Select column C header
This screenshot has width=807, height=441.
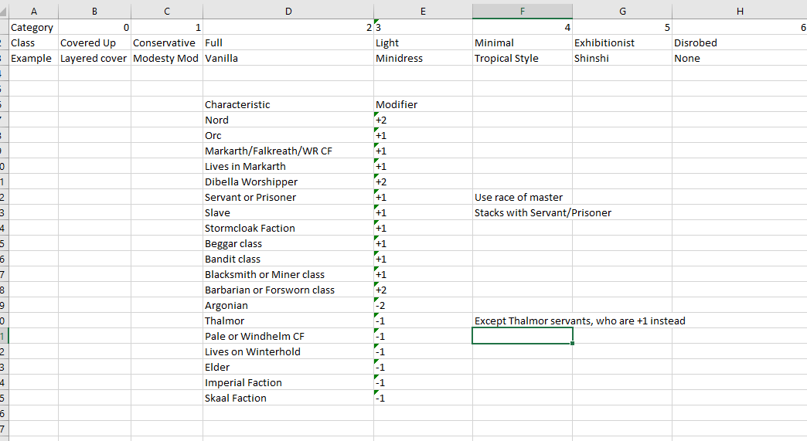(167, 12)
